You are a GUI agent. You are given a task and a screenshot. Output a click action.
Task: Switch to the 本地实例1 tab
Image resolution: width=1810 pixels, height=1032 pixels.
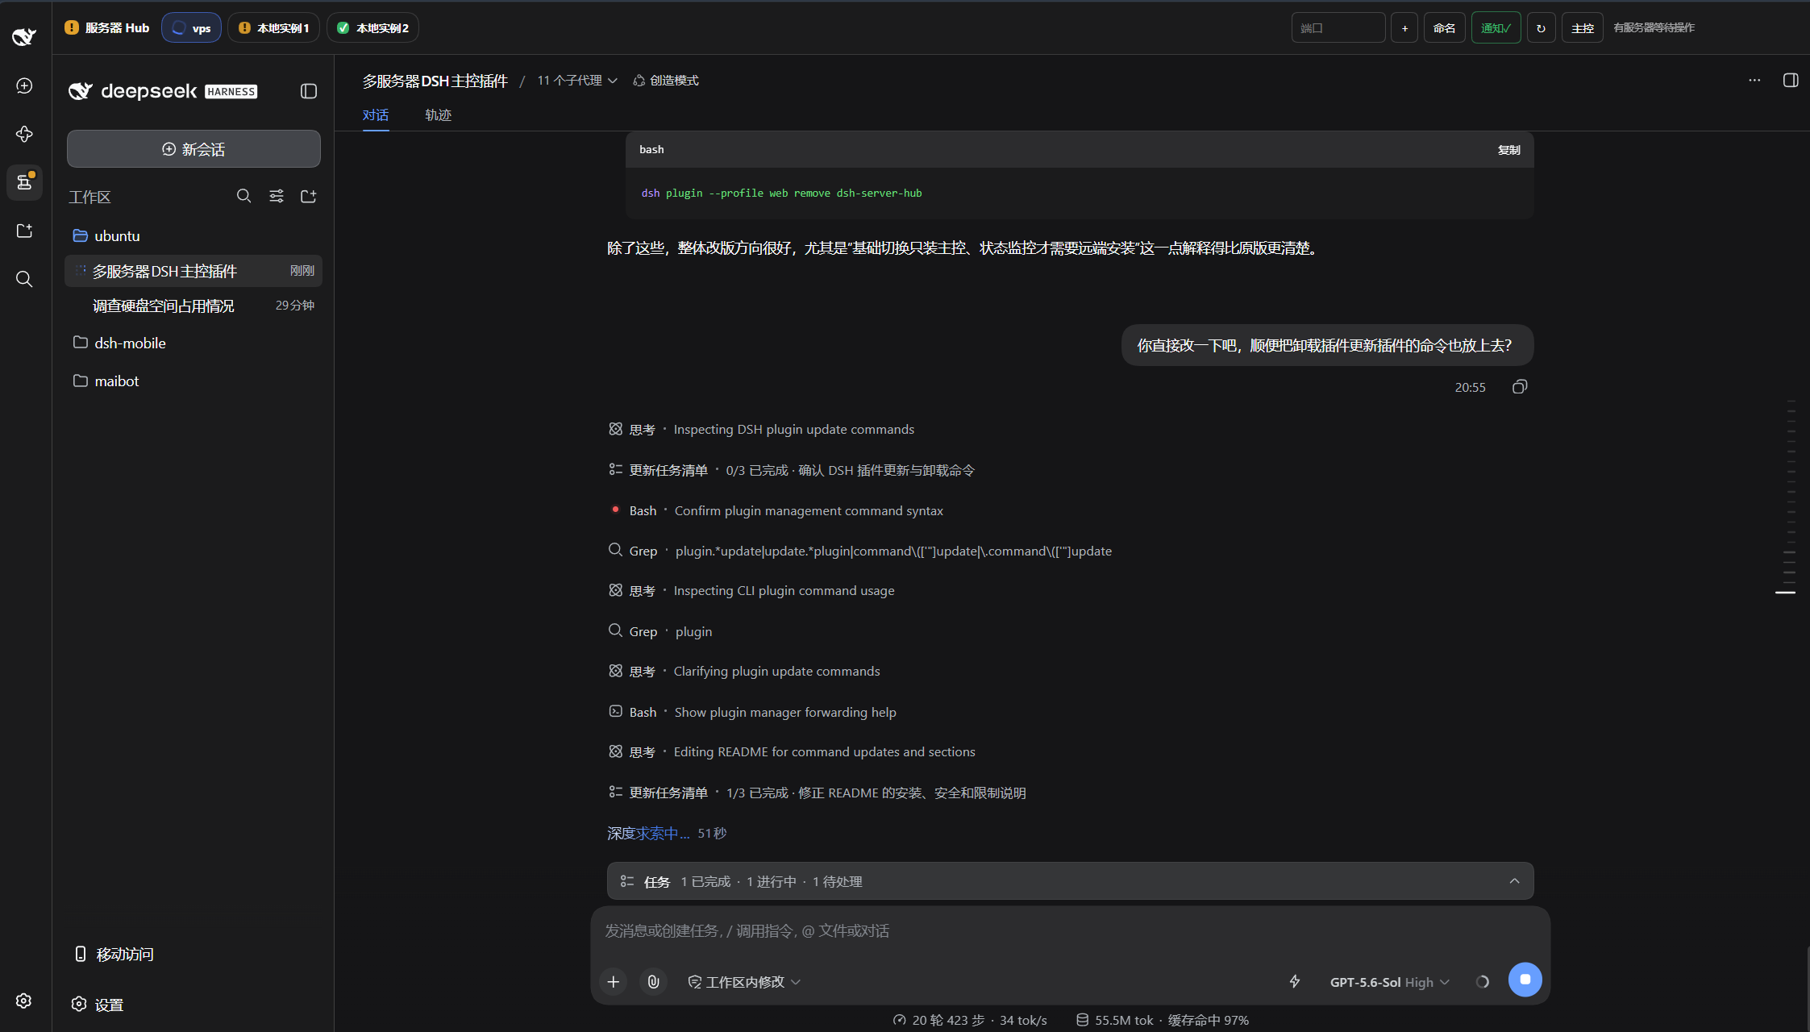[273, 27]
